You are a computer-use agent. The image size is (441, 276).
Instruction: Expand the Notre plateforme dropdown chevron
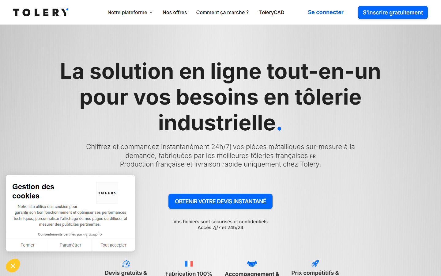point(151,13)
